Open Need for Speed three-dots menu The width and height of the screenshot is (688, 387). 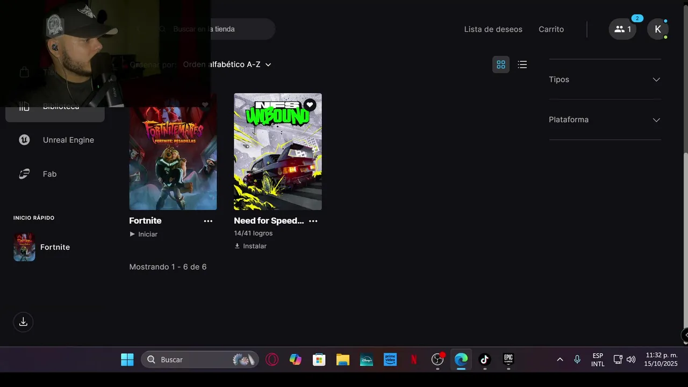coord(313,221)
